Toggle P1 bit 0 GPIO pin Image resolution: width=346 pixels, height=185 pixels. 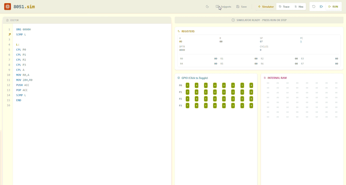click(x=251, y=92)
